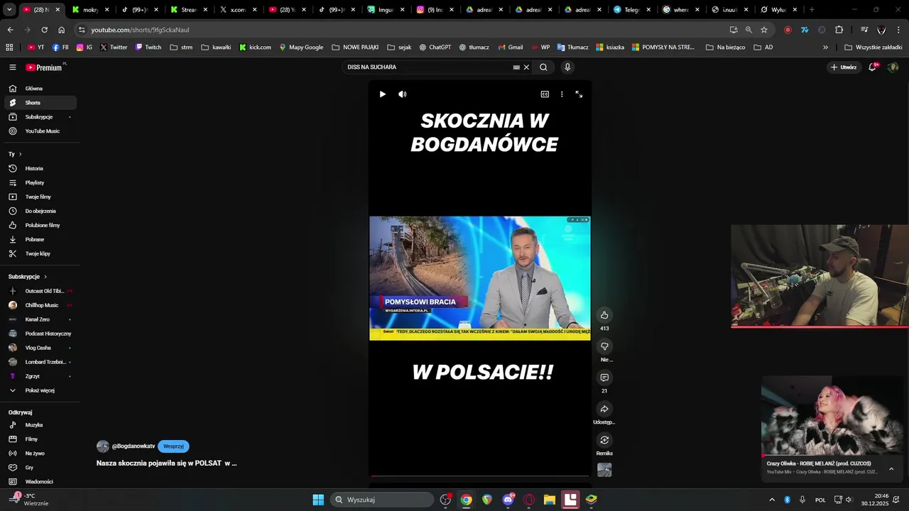This screenshot has width=909, height=511.
Task: Collapse the sidebar with hamburger menu
Action: 13,67
